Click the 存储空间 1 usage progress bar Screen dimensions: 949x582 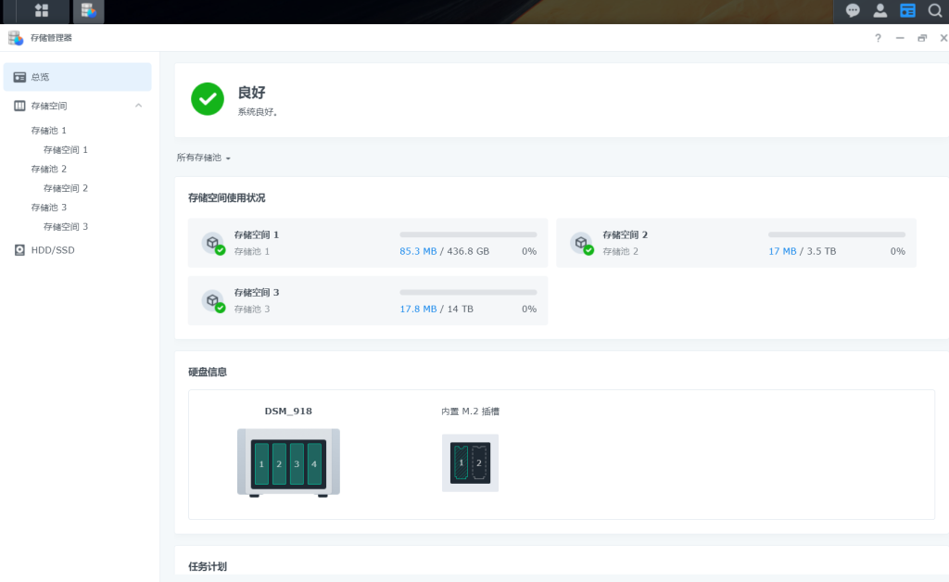pyautogui.click(x=468, y=234)
